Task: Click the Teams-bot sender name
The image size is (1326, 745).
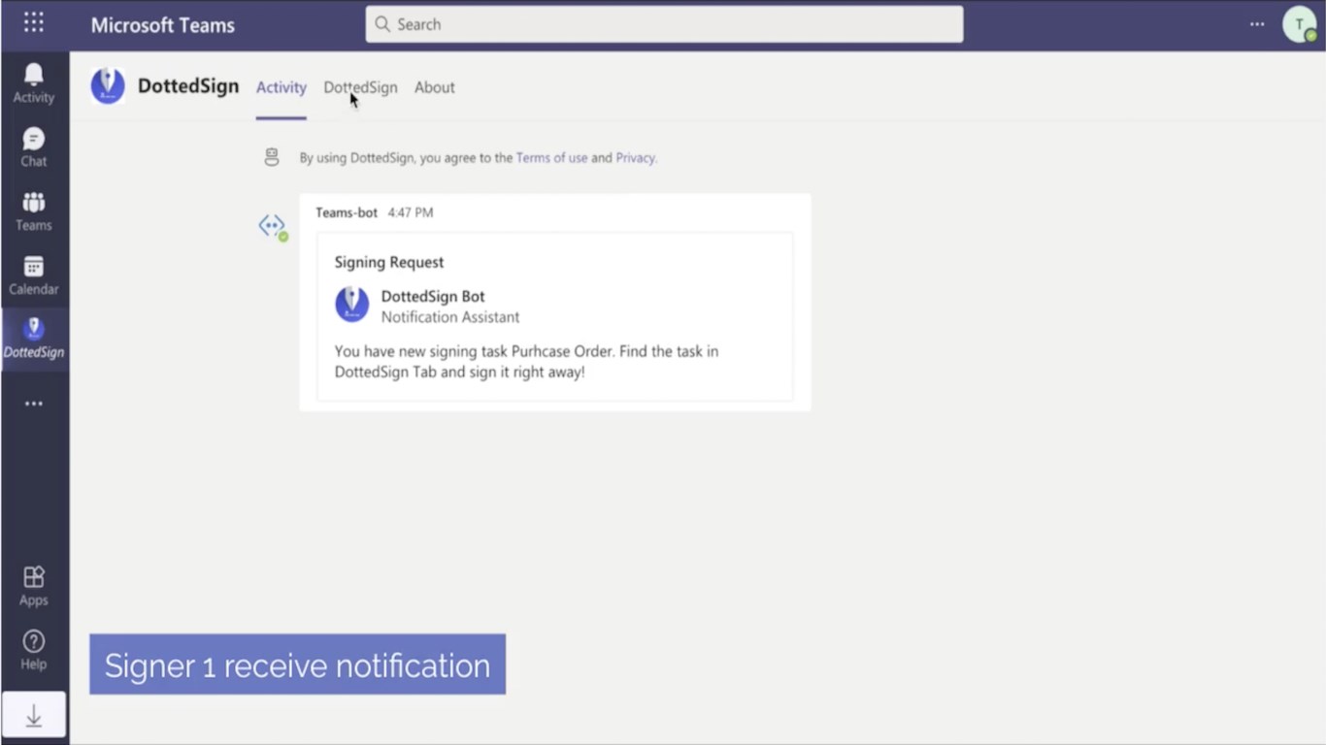Action: 347,212
